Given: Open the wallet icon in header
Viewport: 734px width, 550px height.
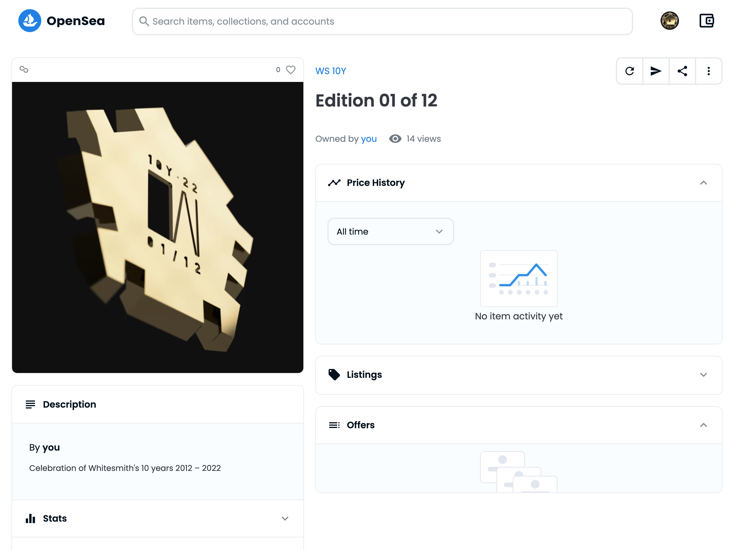Looking at the screenshot, I should (706, 21).
